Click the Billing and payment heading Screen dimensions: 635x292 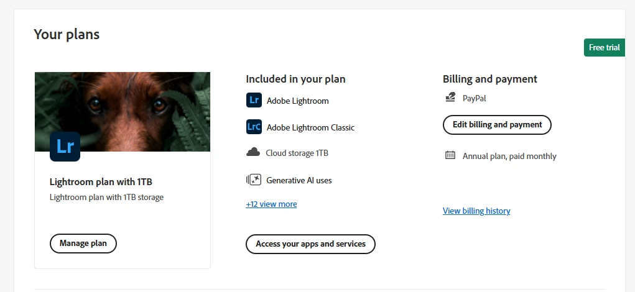point(490,79)
